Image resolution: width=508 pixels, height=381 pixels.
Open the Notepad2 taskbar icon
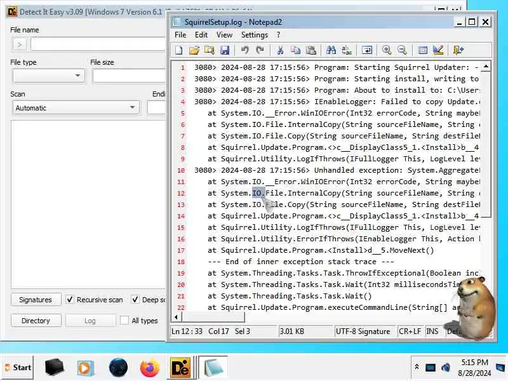click(x=213, y=368)
